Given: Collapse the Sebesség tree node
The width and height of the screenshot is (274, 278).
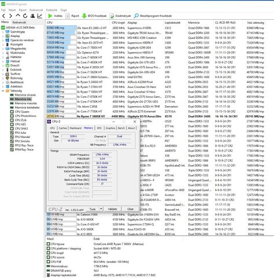Looking at the screenshot, I should point(3,91).
